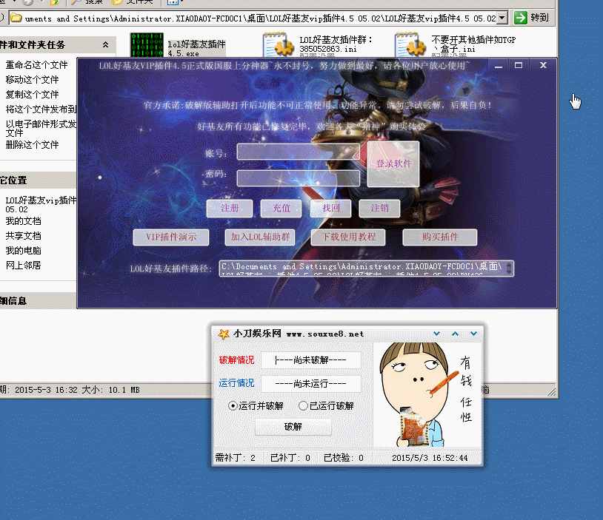Click the explorer status bar size 10.1 MB
The height and width of the screenshot is (520, 603).
[111, 390]
